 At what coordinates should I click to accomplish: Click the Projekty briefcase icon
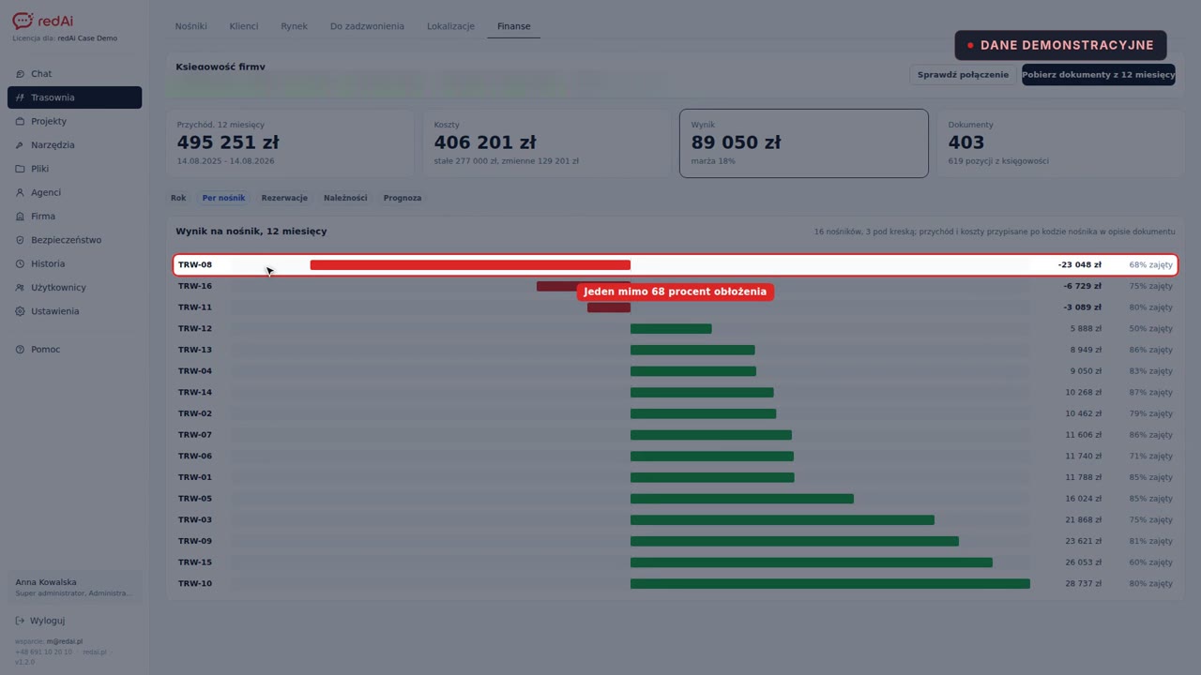(21, 121)
